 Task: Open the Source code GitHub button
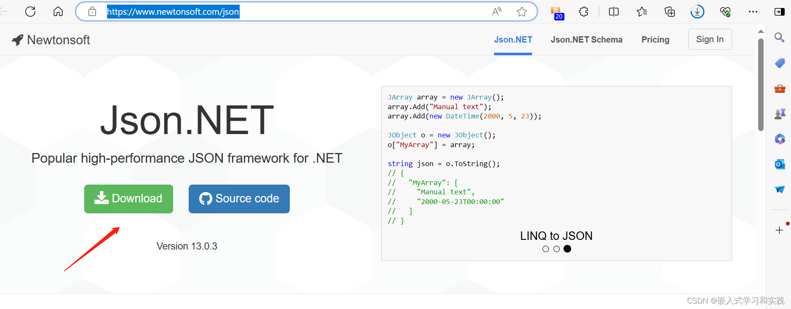[x=239, y=199]
